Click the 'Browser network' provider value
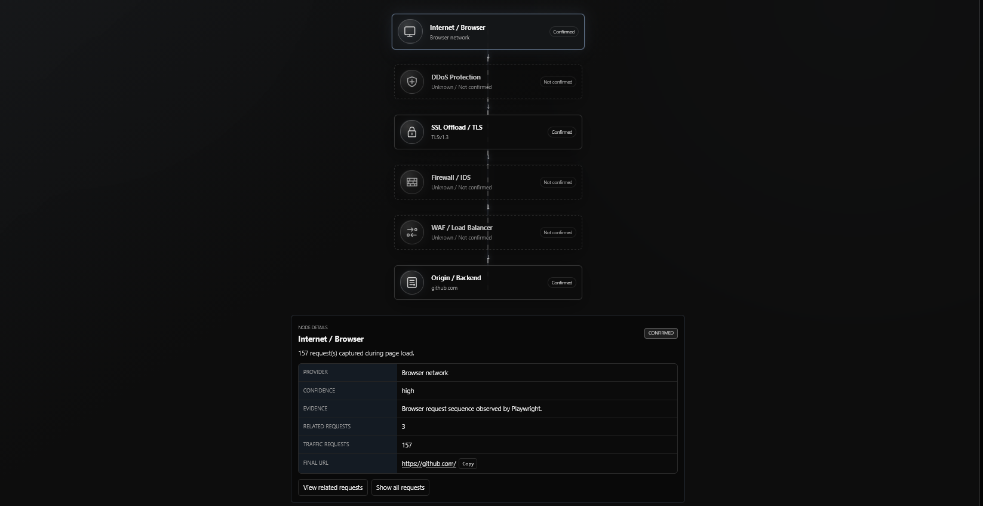This screenshot has height=506, width=983. pos(425,373)
